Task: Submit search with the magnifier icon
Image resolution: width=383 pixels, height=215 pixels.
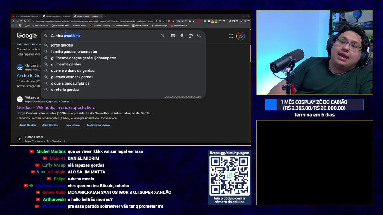Action: tap(199, 36)
